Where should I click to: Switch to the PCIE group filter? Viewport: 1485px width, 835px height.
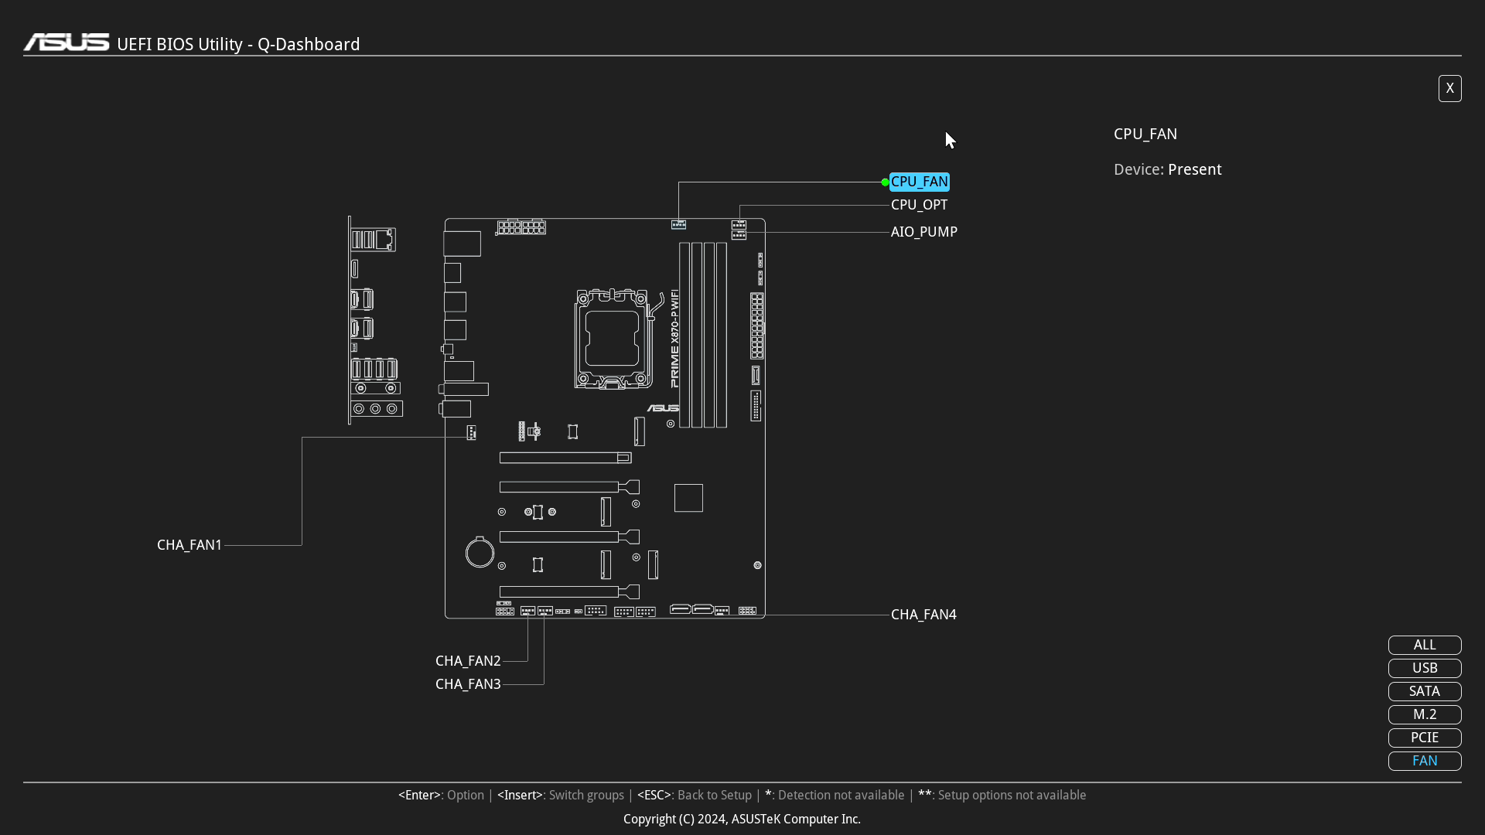pos(1424,738)
